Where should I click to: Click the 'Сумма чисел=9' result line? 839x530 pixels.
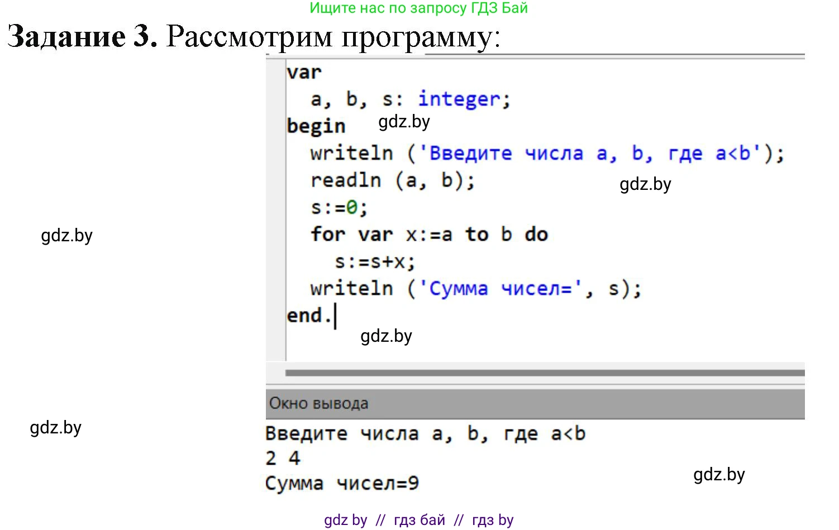(341, 483)
